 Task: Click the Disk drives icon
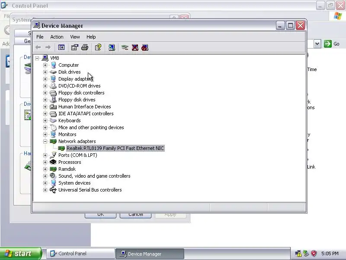pyautogui.click(x=53, y=72)
